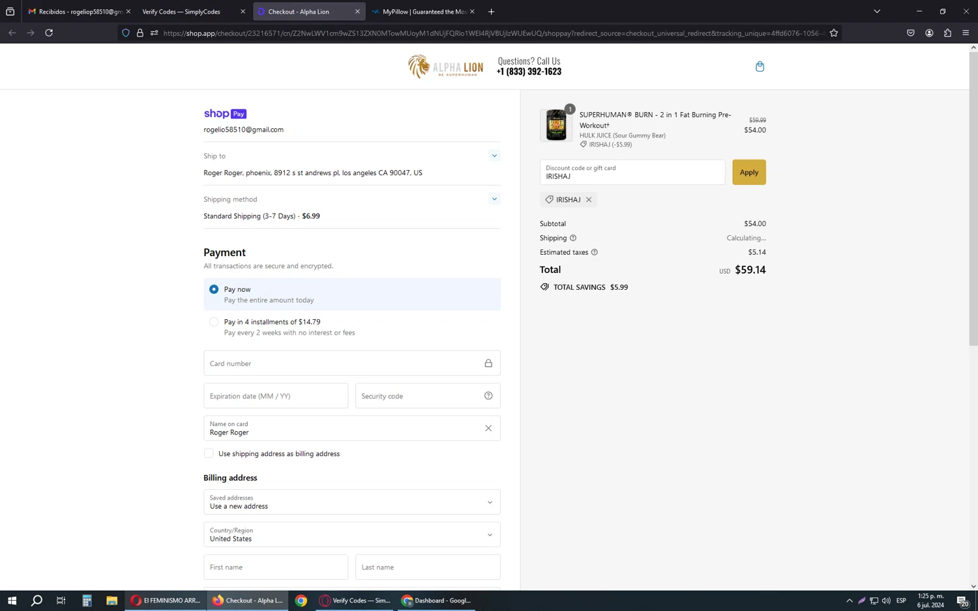Open Firefox account icon
The image size is (978, 611).
point(929,33)
